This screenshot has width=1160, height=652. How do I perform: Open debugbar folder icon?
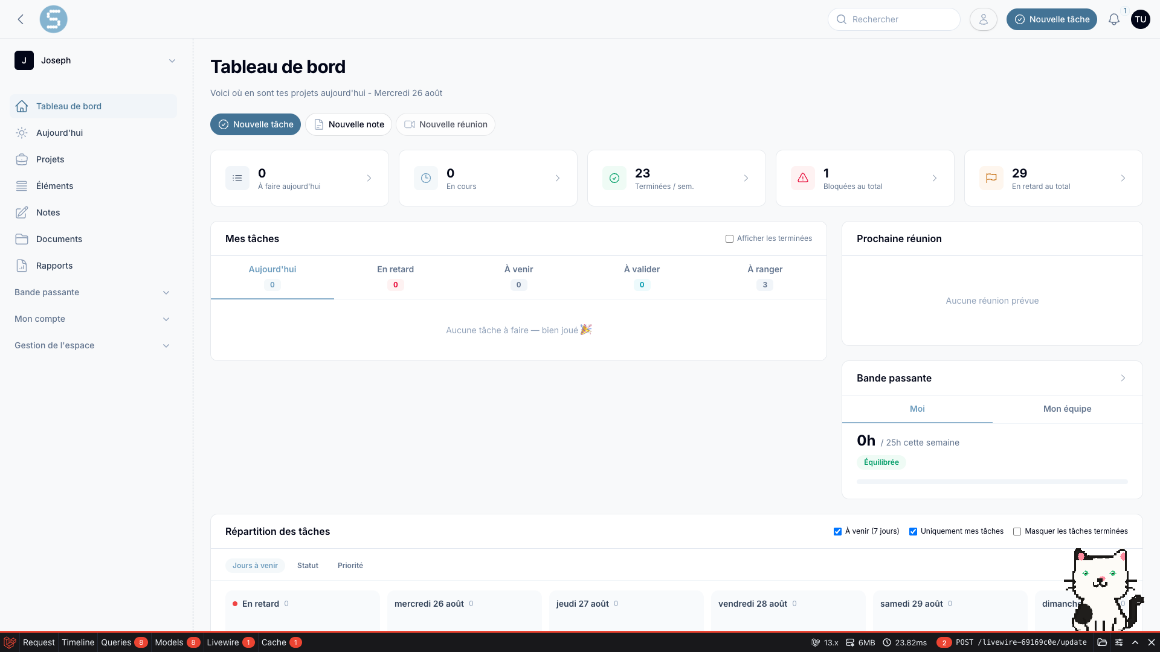[1102, 642]
